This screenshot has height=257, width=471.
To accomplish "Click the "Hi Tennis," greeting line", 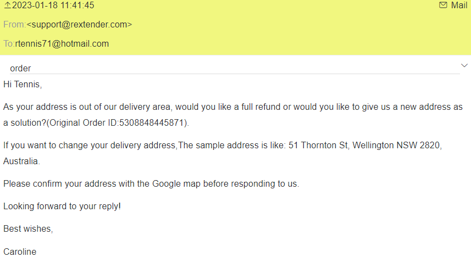I will 23,85.
